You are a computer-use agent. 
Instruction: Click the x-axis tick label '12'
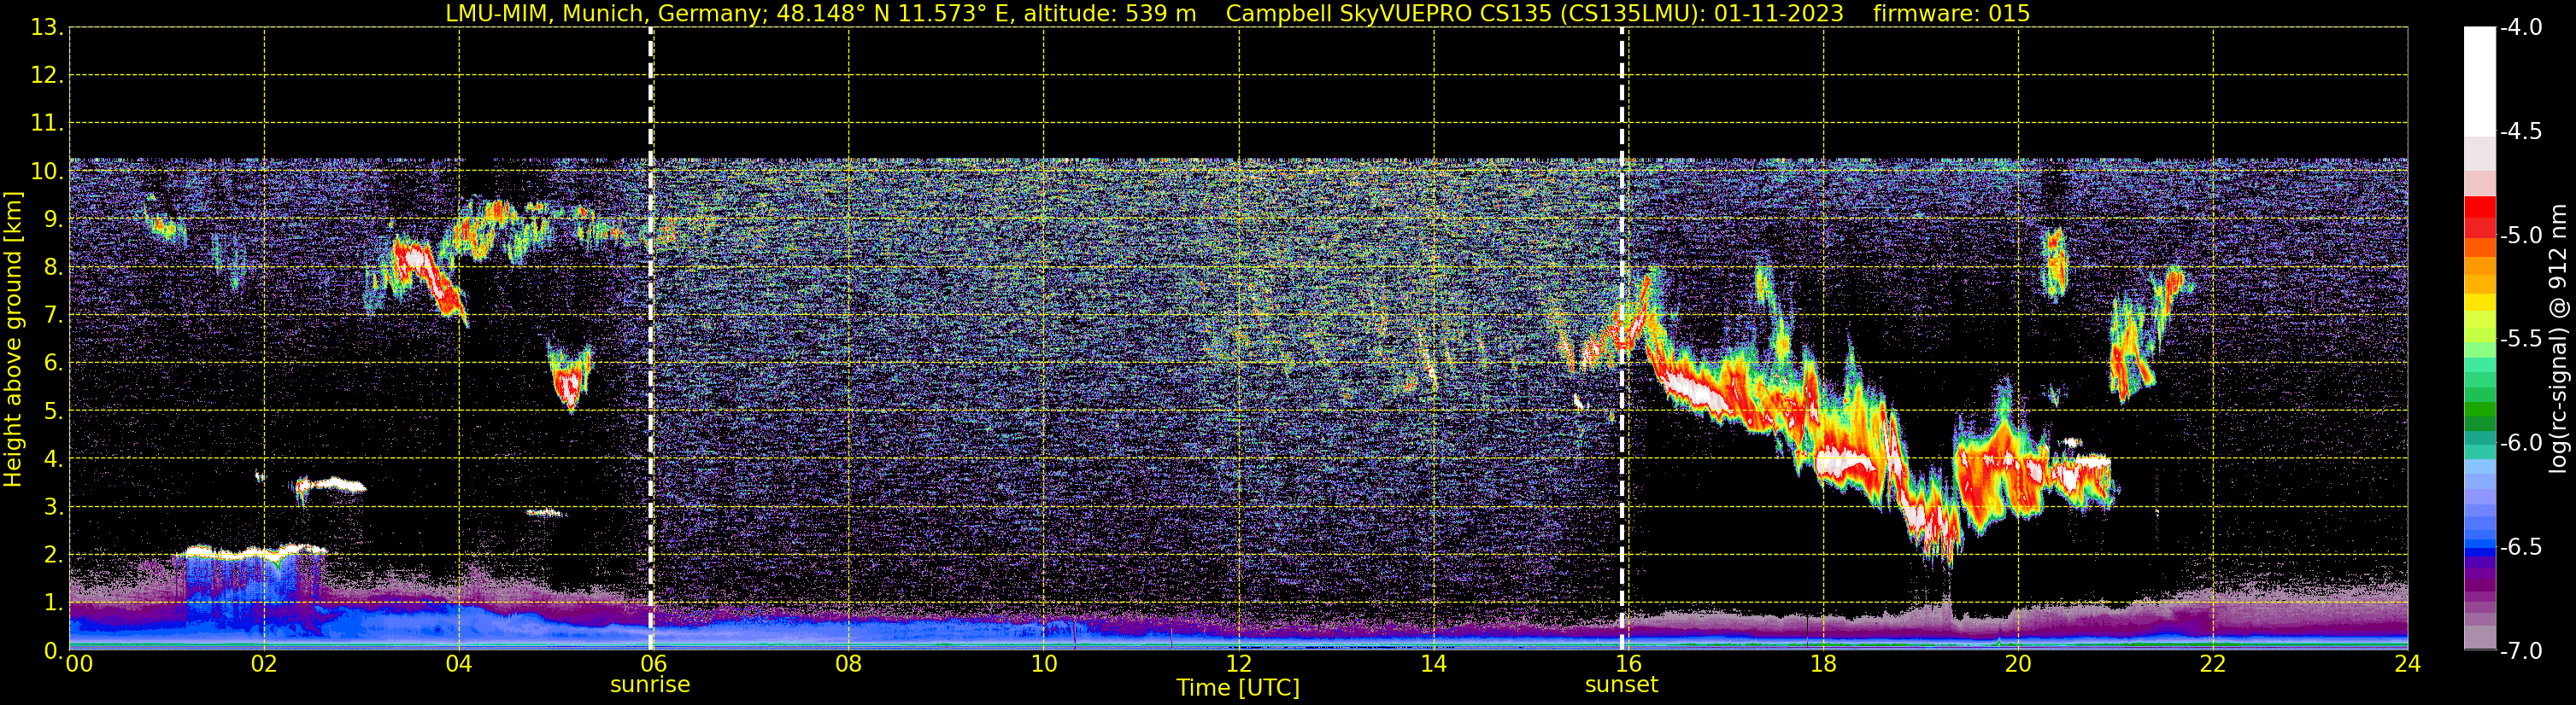pyautogui.click(x=1239, y=664)
